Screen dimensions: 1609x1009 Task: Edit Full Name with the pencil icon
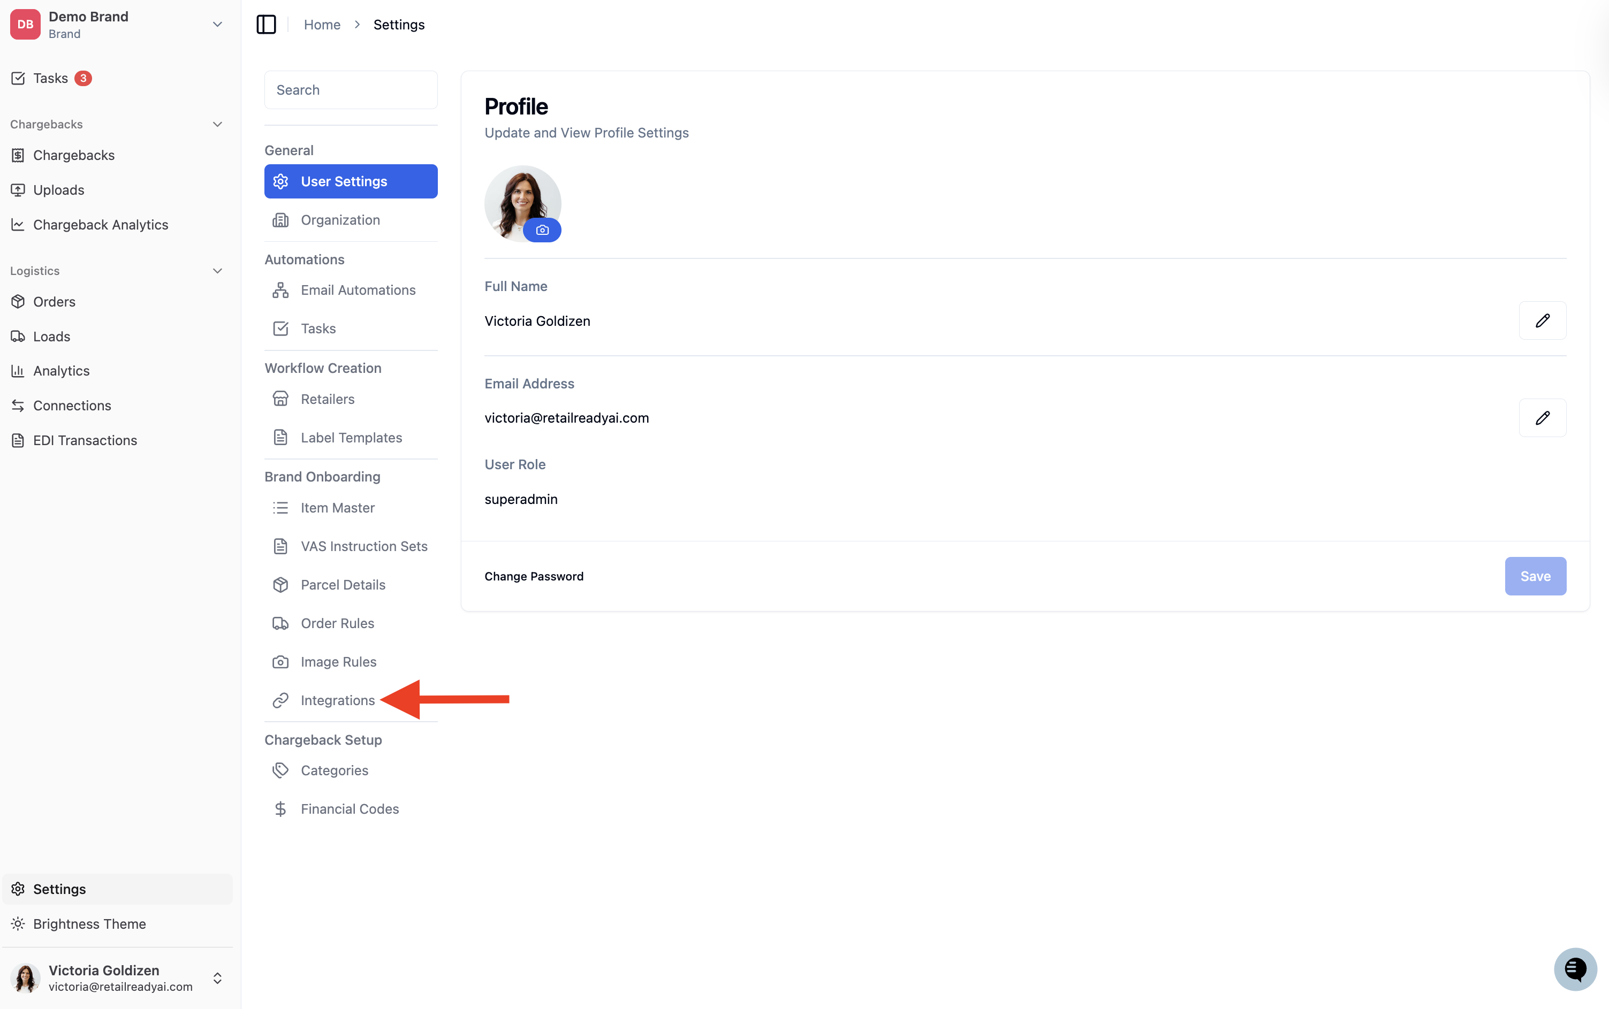(1542, 321)
